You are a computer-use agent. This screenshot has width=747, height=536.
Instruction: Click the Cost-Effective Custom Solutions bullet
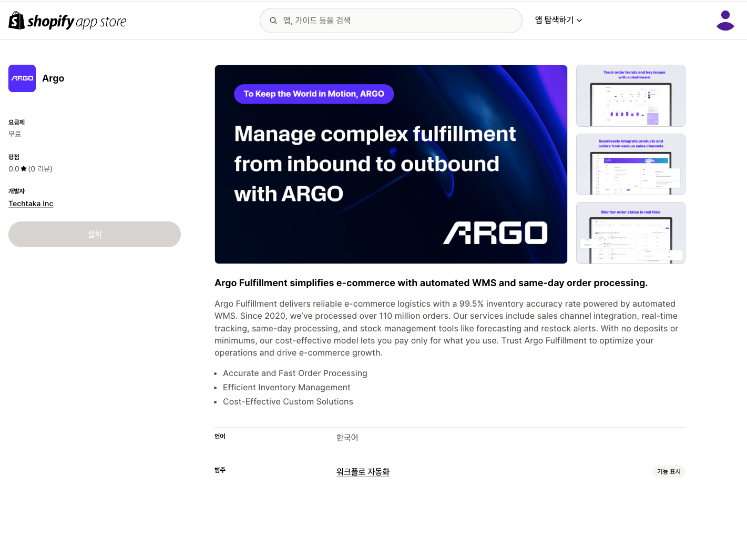[288, 401]
